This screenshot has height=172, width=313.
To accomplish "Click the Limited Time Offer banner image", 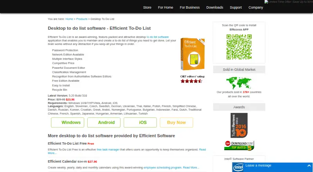I will point(289,2).
